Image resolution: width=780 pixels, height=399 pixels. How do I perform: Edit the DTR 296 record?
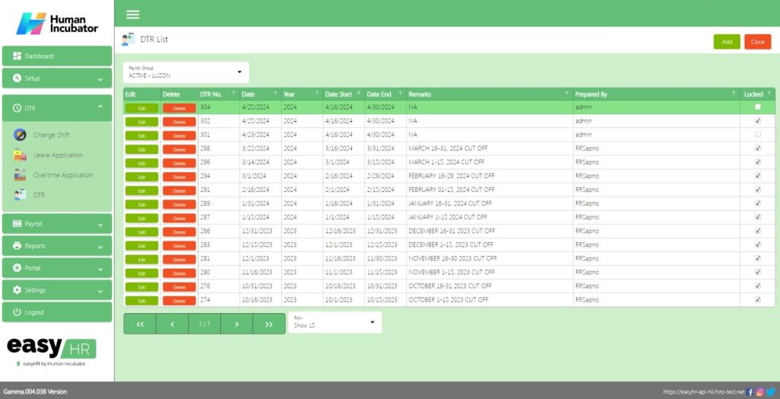pyautogui.click(x=142, y=163)
